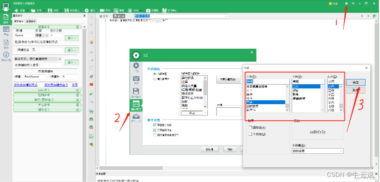The height and width of the screenshot is (182, 380).
Task: Click the Go icon in editor toolbar
Action: pyautogui.click(x=92, y=111)
